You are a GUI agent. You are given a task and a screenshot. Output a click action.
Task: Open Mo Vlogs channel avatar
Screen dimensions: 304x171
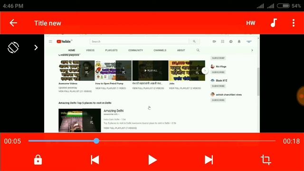pos(212,66)
